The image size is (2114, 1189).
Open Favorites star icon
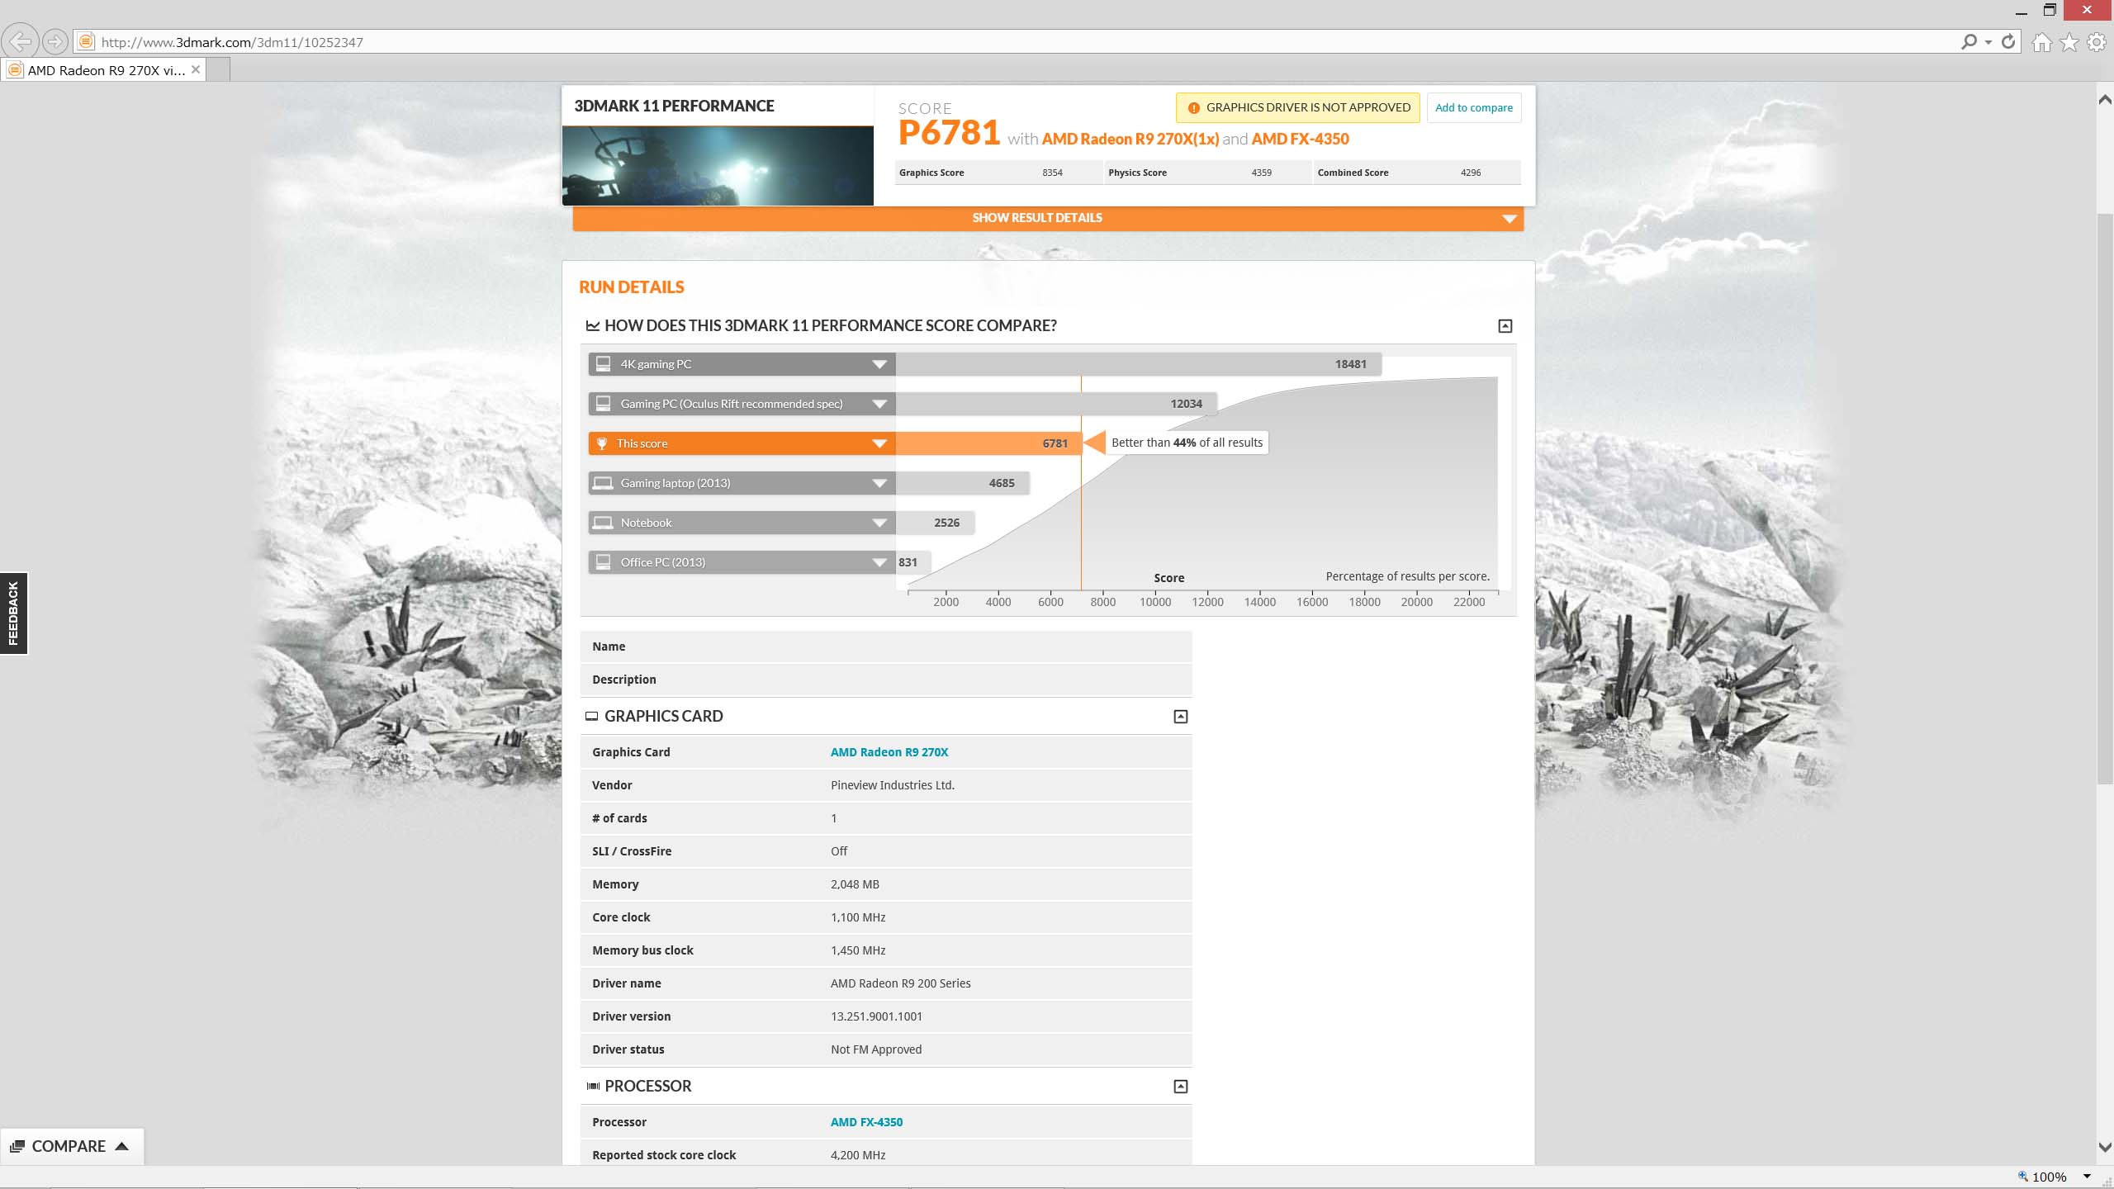[x=2069, y=42]
